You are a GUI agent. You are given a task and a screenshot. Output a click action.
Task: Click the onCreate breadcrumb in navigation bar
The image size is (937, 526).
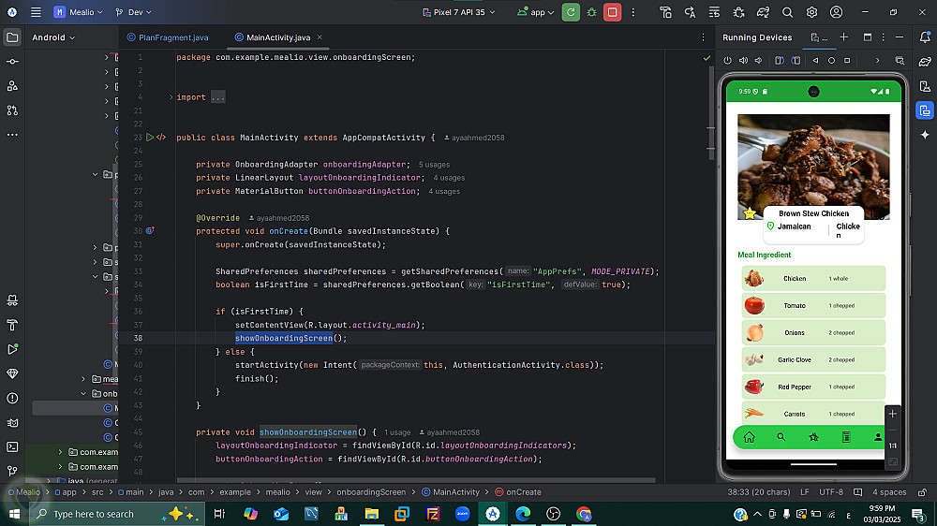(524, 491)
